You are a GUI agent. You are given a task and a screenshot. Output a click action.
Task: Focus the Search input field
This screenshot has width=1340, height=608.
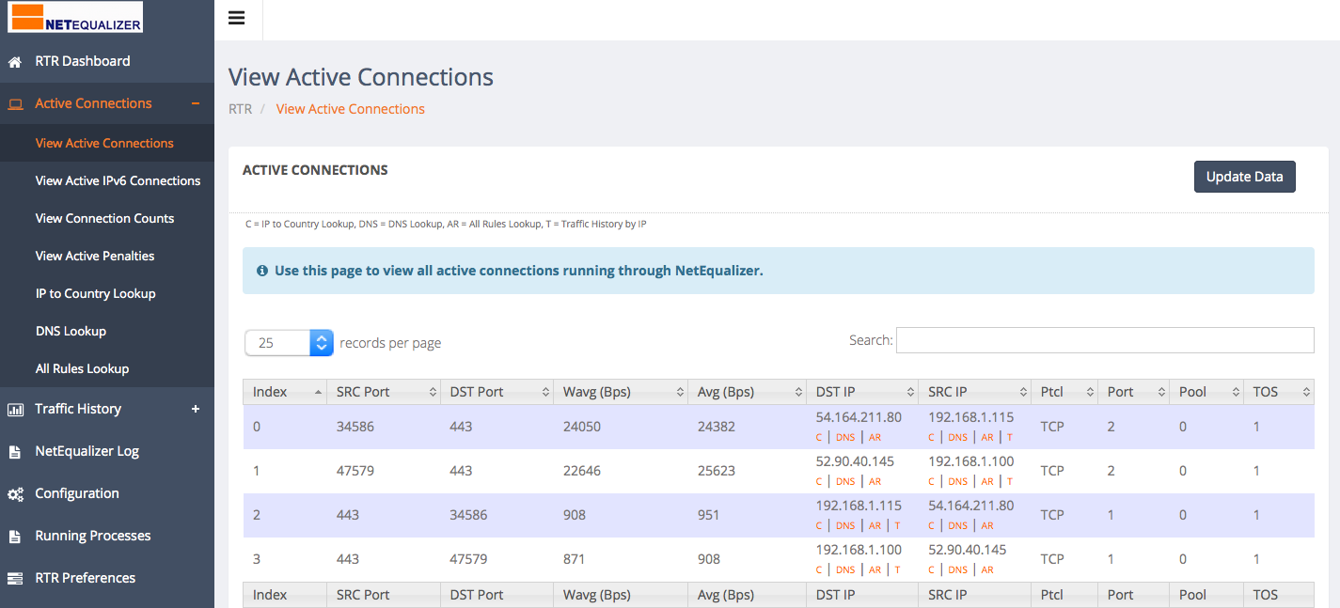1104,340
